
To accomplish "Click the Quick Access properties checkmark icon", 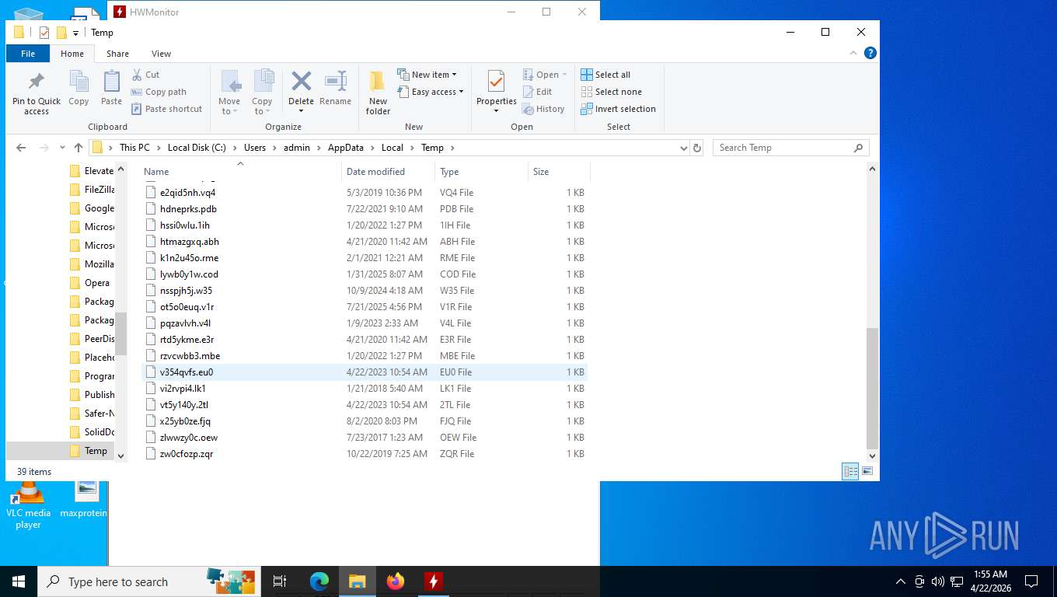I will point(44,33).
